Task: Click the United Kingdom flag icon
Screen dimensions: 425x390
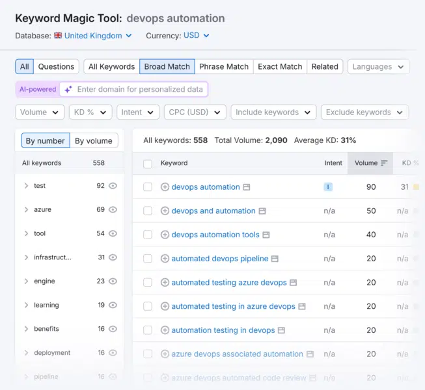Action: pos(58,36)
